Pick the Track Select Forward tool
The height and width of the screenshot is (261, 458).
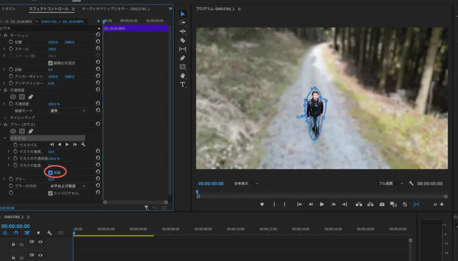coord(182,23)
